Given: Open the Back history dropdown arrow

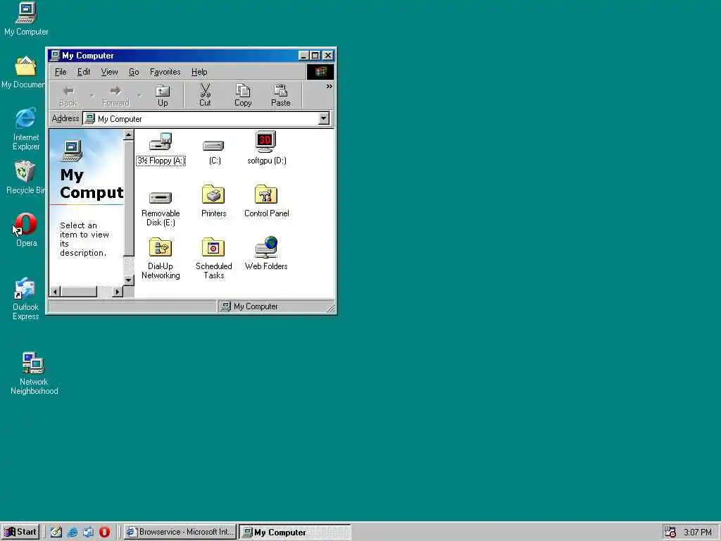Looking at the screenshot, I should coord(92,96).
